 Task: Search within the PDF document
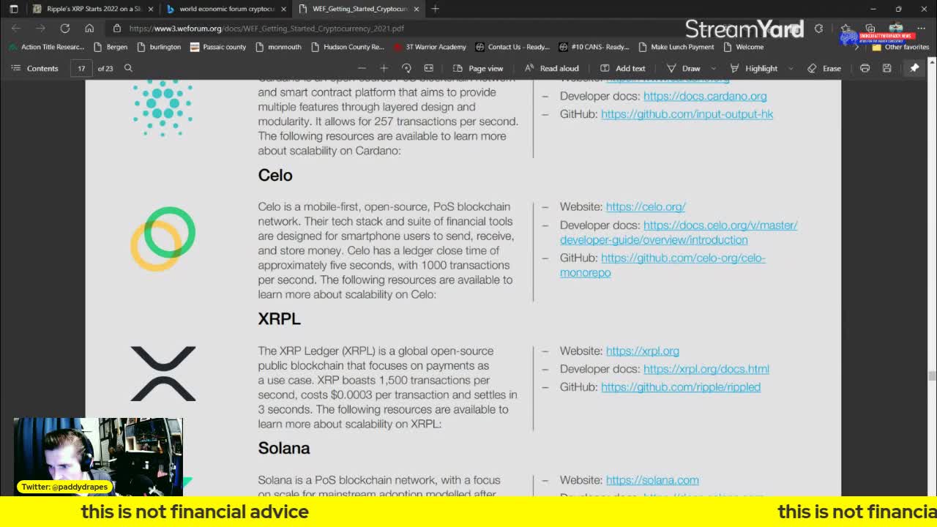pos(128,68)
